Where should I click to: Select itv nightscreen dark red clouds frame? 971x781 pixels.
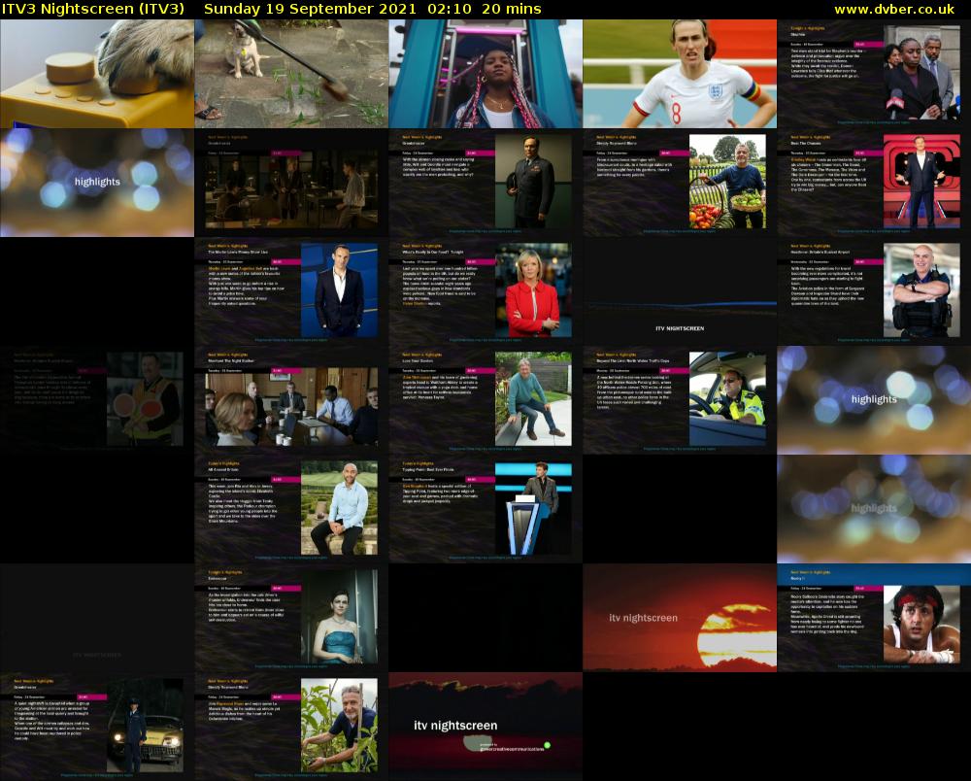[485, 727]
